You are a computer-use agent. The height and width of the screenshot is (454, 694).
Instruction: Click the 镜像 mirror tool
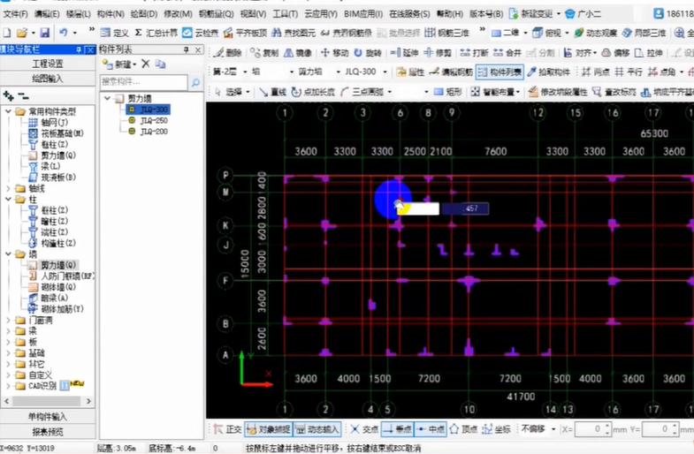click(297, 53)
